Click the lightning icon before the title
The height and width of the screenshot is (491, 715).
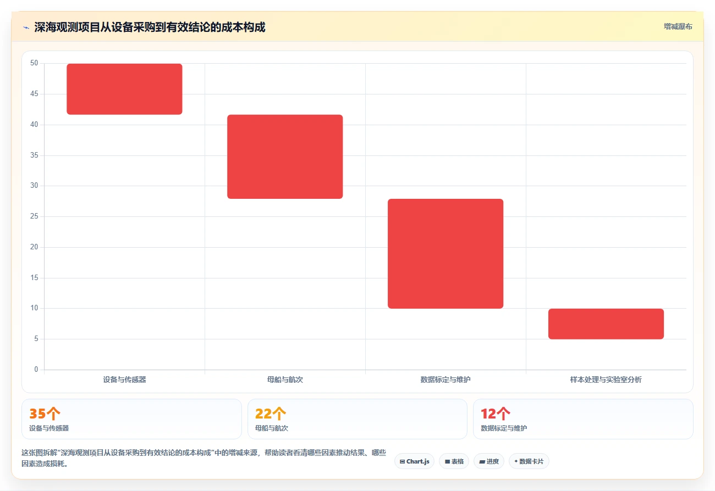coord(26,27)
